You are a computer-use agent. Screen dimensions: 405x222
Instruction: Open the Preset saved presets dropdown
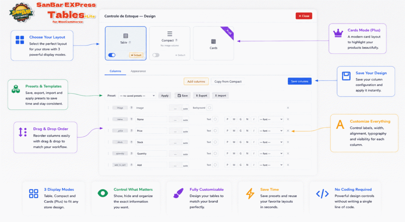click(137, 96)
